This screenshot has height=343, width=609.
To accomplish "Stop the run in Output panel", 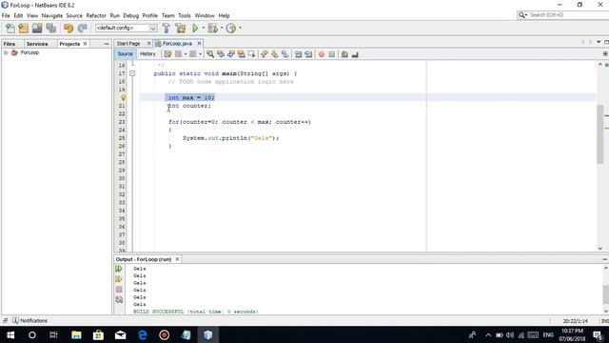I will pos(119,290).
